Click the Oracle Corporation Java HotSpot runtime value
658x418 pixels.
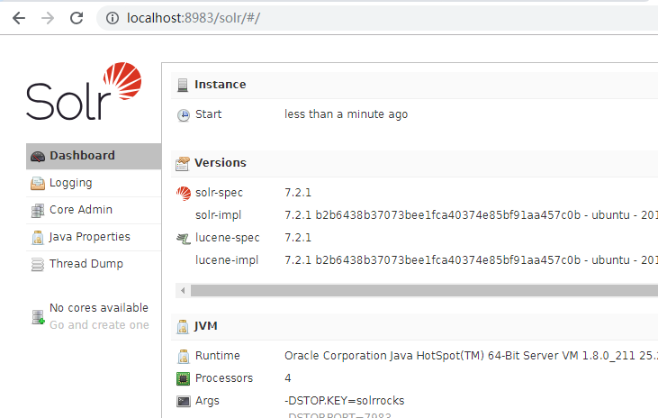[x=472, y=356]
